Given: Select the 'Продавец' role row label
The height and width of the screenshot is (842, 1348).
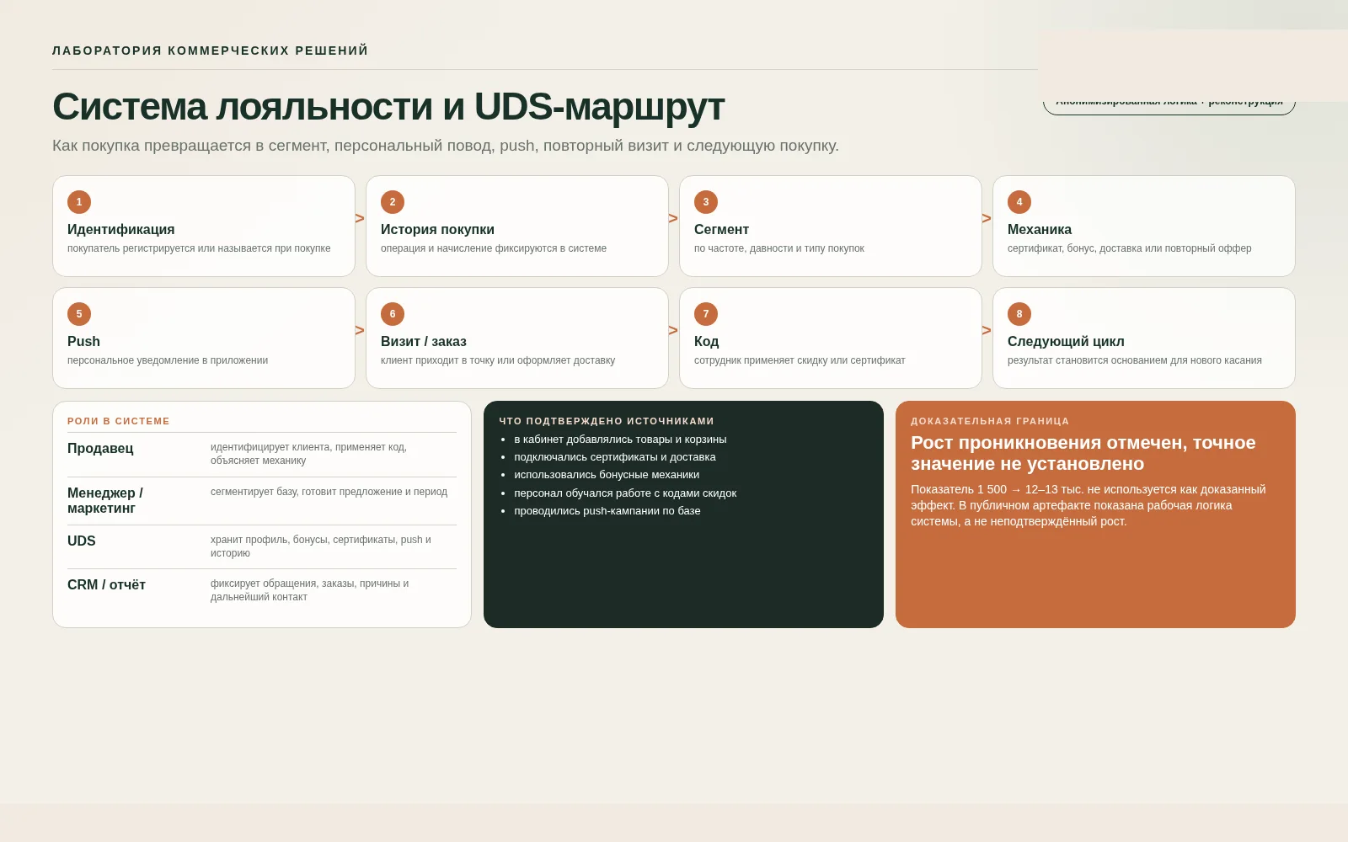Looking at the screenshot, I should (100, 449).
